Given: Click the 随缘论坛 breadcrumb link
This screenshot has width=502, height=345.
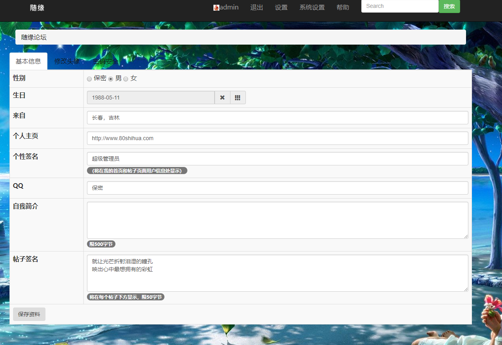Looking at the screenshot, I should [34, 37].
